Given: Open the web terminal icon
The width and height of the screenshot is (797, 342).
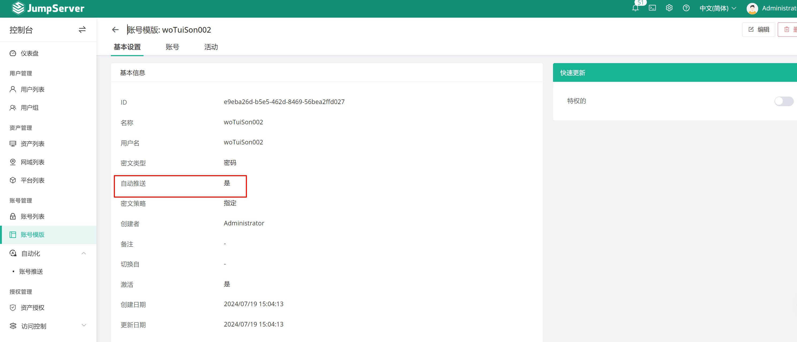Looking at the screenshot, I should 652,8.
